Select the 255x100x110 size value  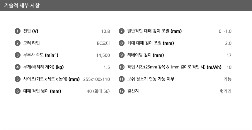coord(96,79)
